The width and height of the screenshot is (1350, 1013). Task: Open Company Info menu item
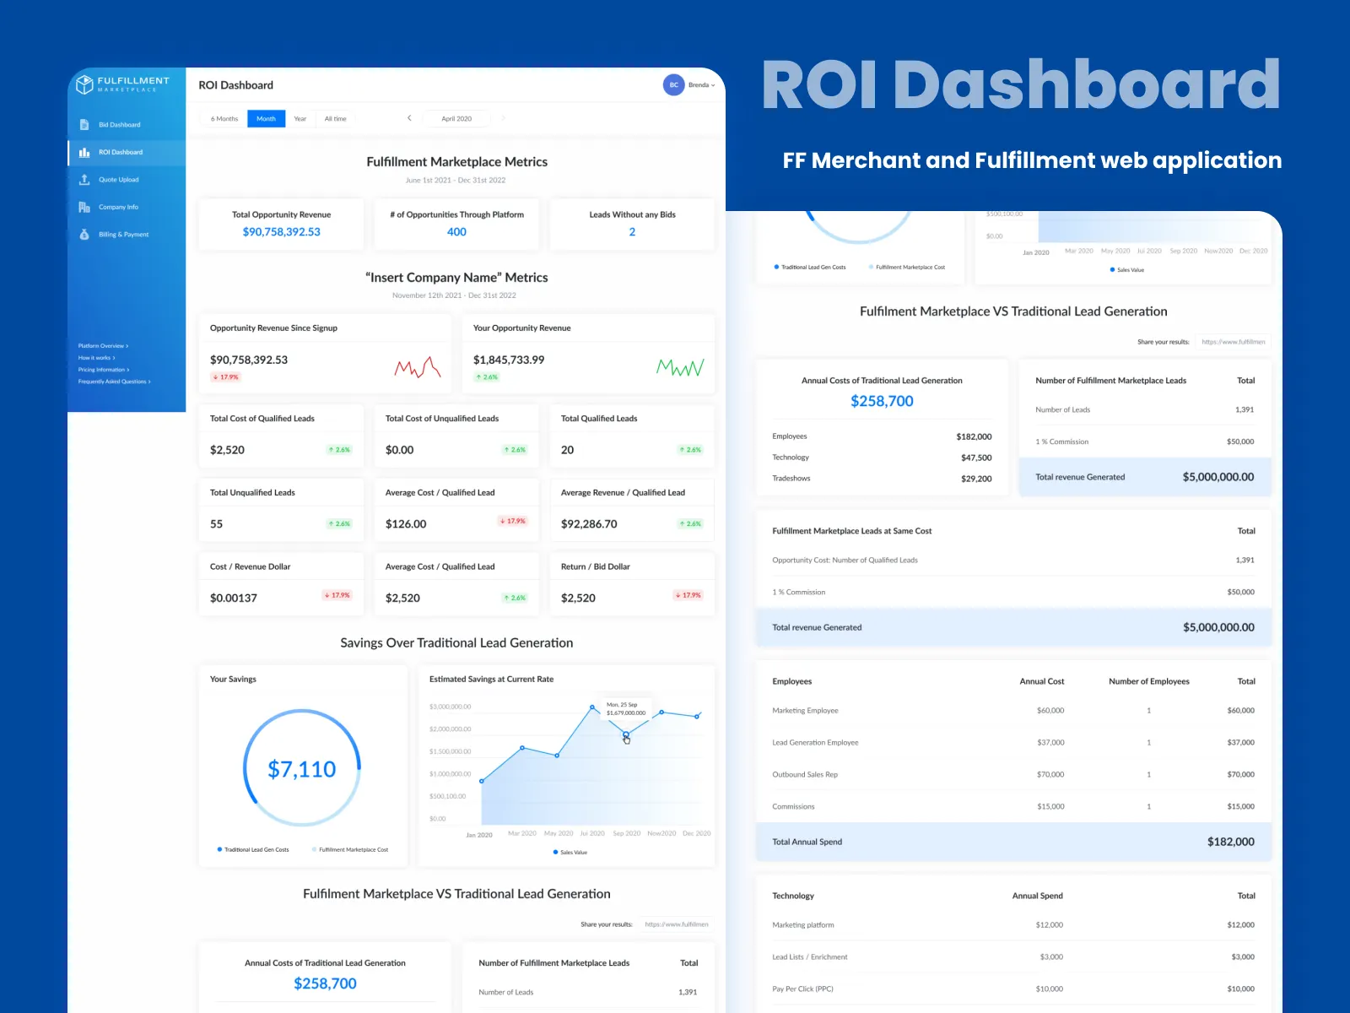pos(127,207)
